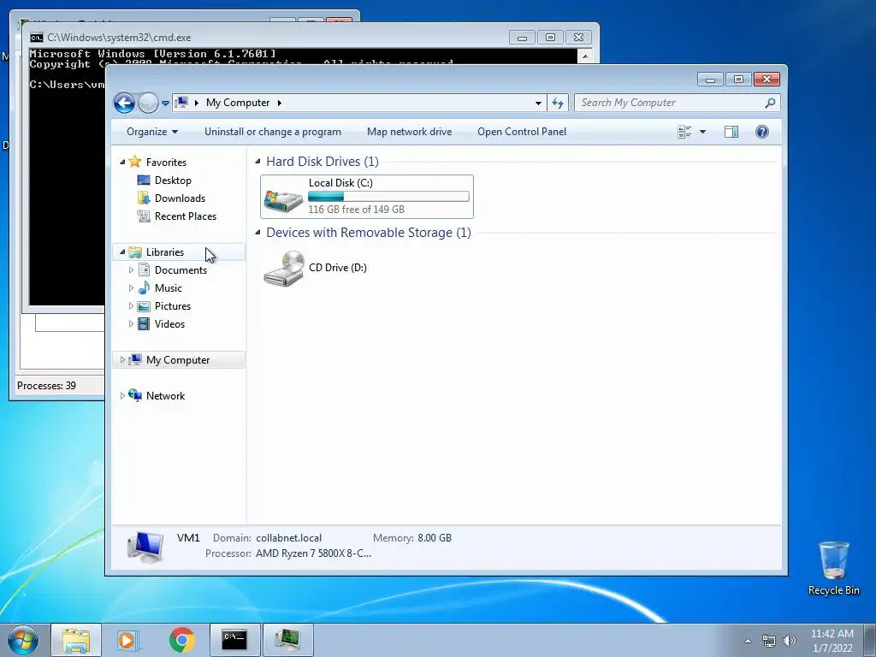Click the 8.00 GB memory value
876x657 pixels.
435,538
